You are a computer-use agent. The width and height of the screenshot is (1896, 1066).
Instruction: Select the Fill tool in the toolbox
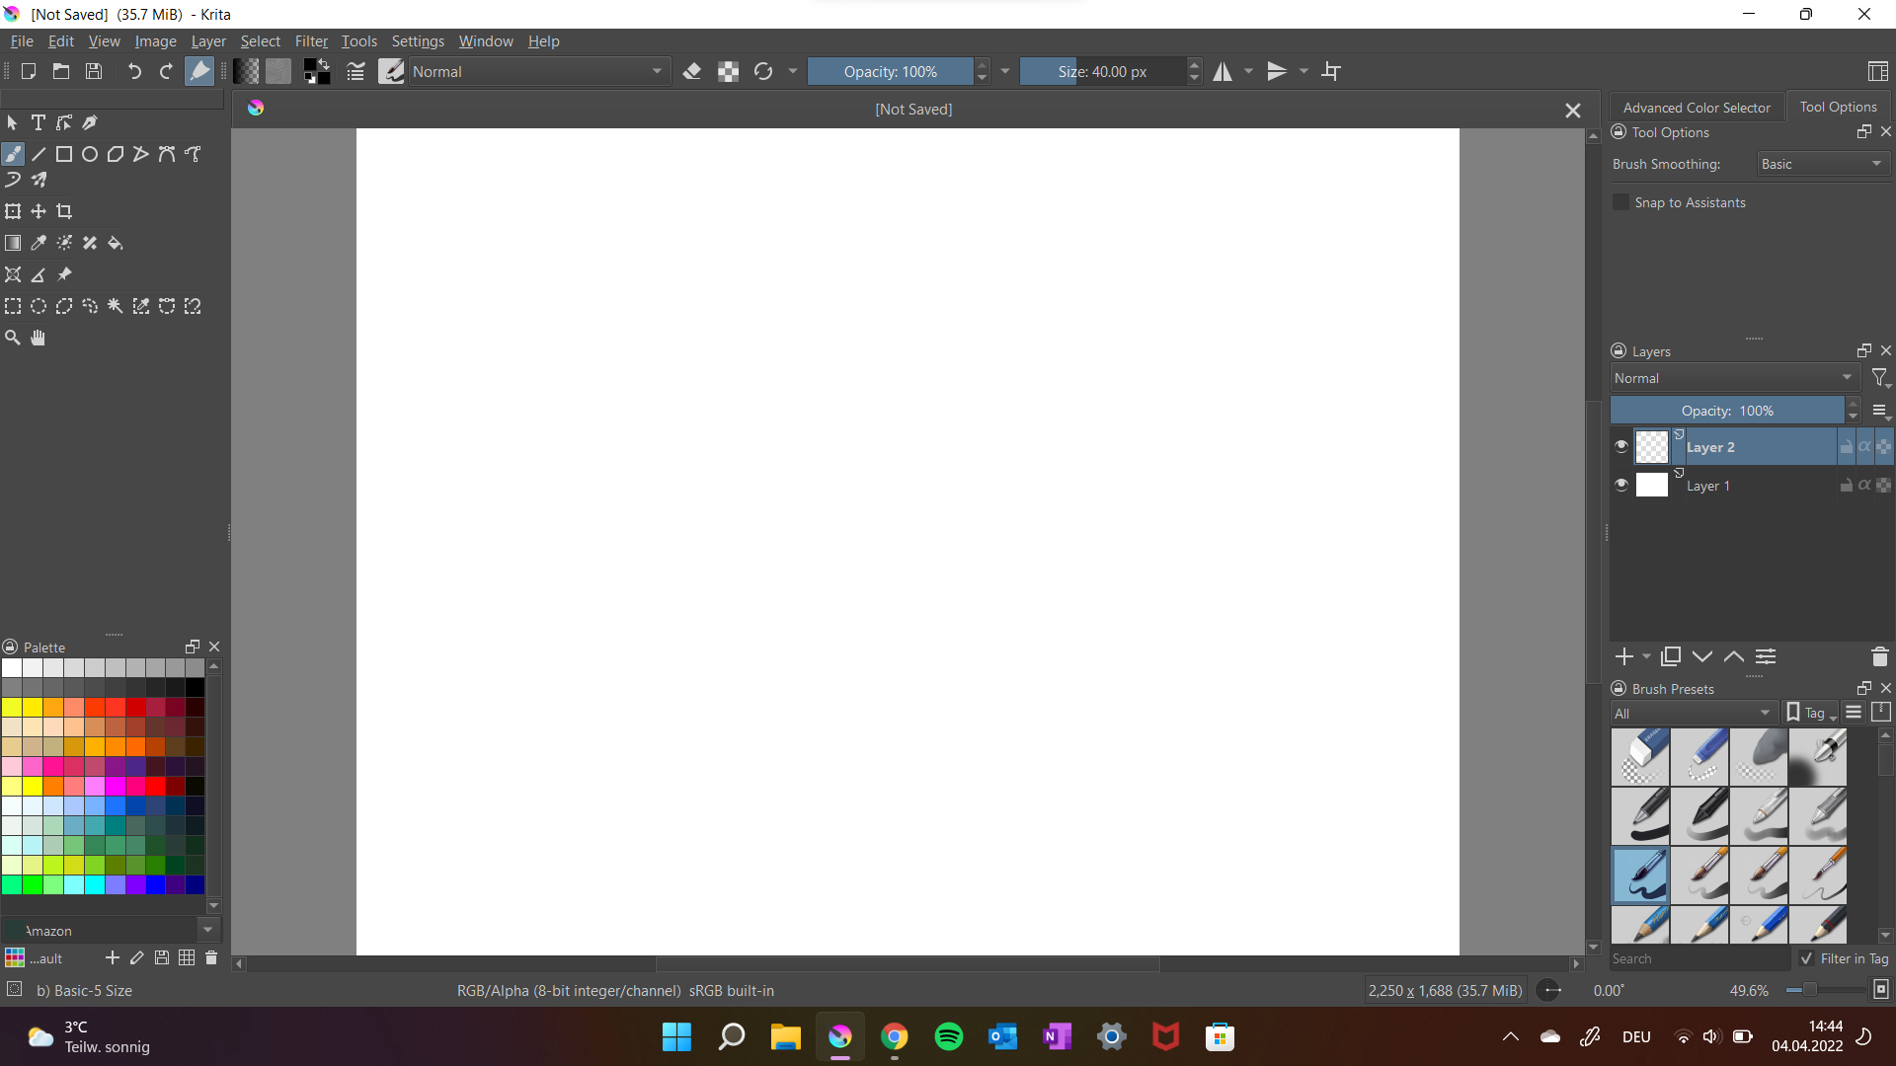116,243
